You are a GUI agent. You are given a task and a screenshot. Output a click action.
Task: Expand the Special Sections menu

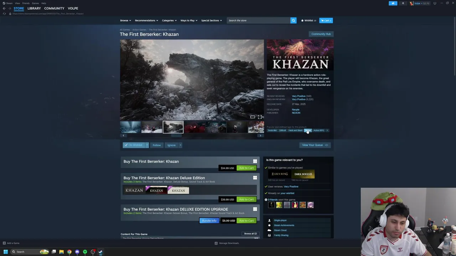211,20
